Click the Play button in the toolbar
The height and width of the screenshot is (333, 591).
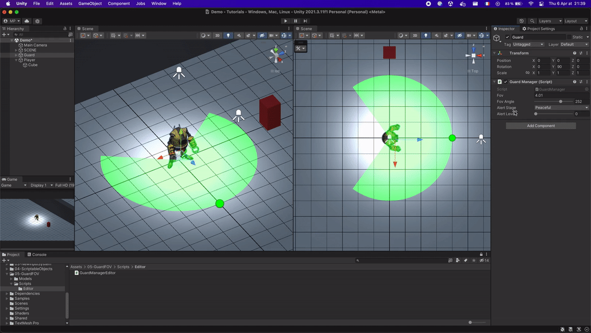[x=286, y=21]
